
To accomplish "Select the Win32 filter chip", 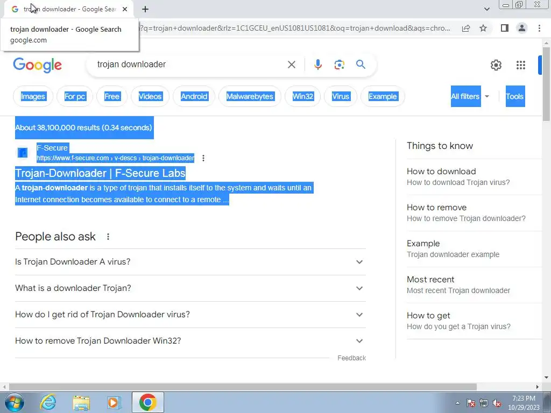I will point(302,96).
